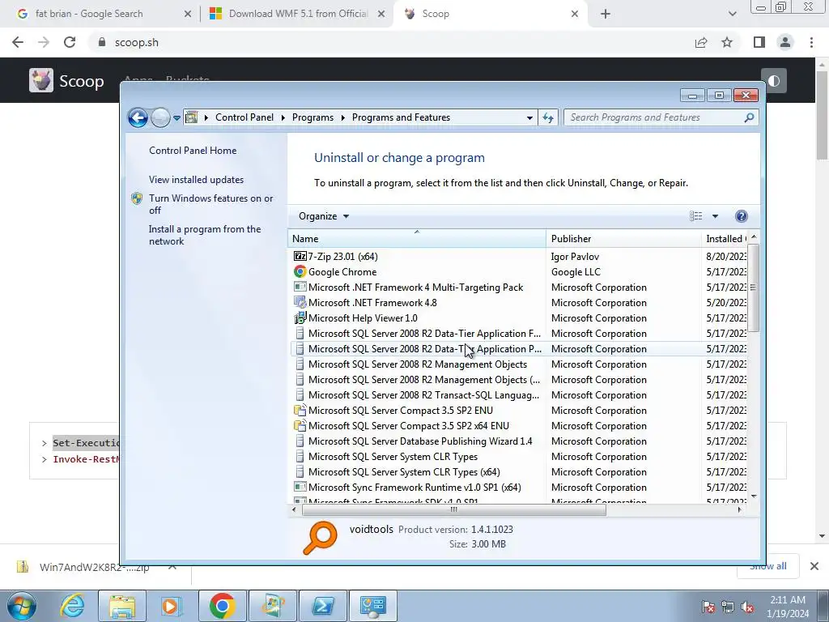Click the search magnifier icon
This screenshot has height=622, width=829.
tap(749, 117)
